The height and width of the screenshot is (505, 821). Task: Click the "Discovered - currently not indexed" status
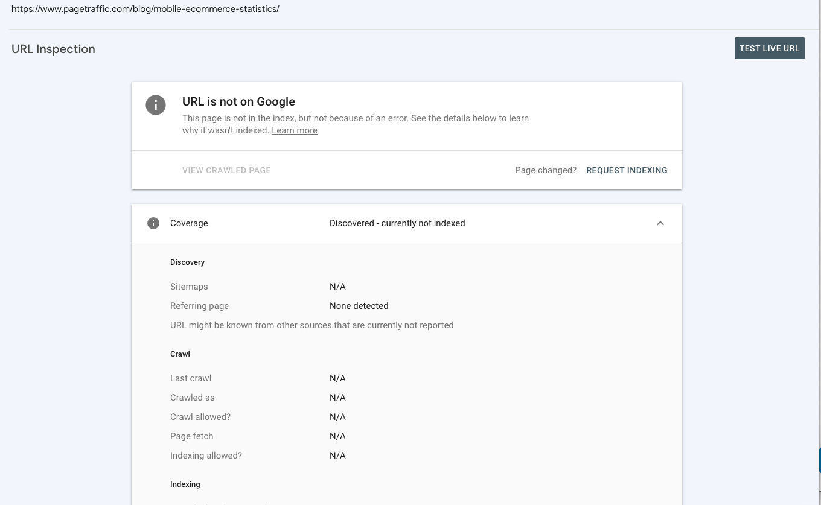pos(397,223)
